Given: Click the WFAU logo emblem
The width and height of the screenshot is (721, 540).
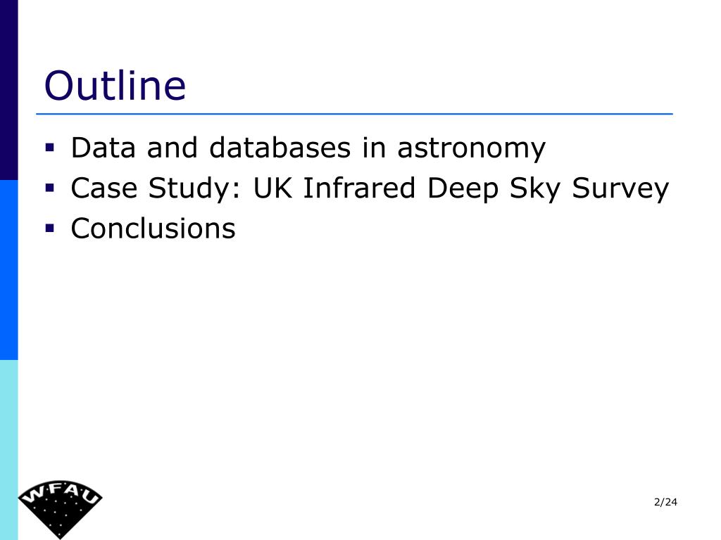Looking at the screenshot, I should click(x=61, y=509).
